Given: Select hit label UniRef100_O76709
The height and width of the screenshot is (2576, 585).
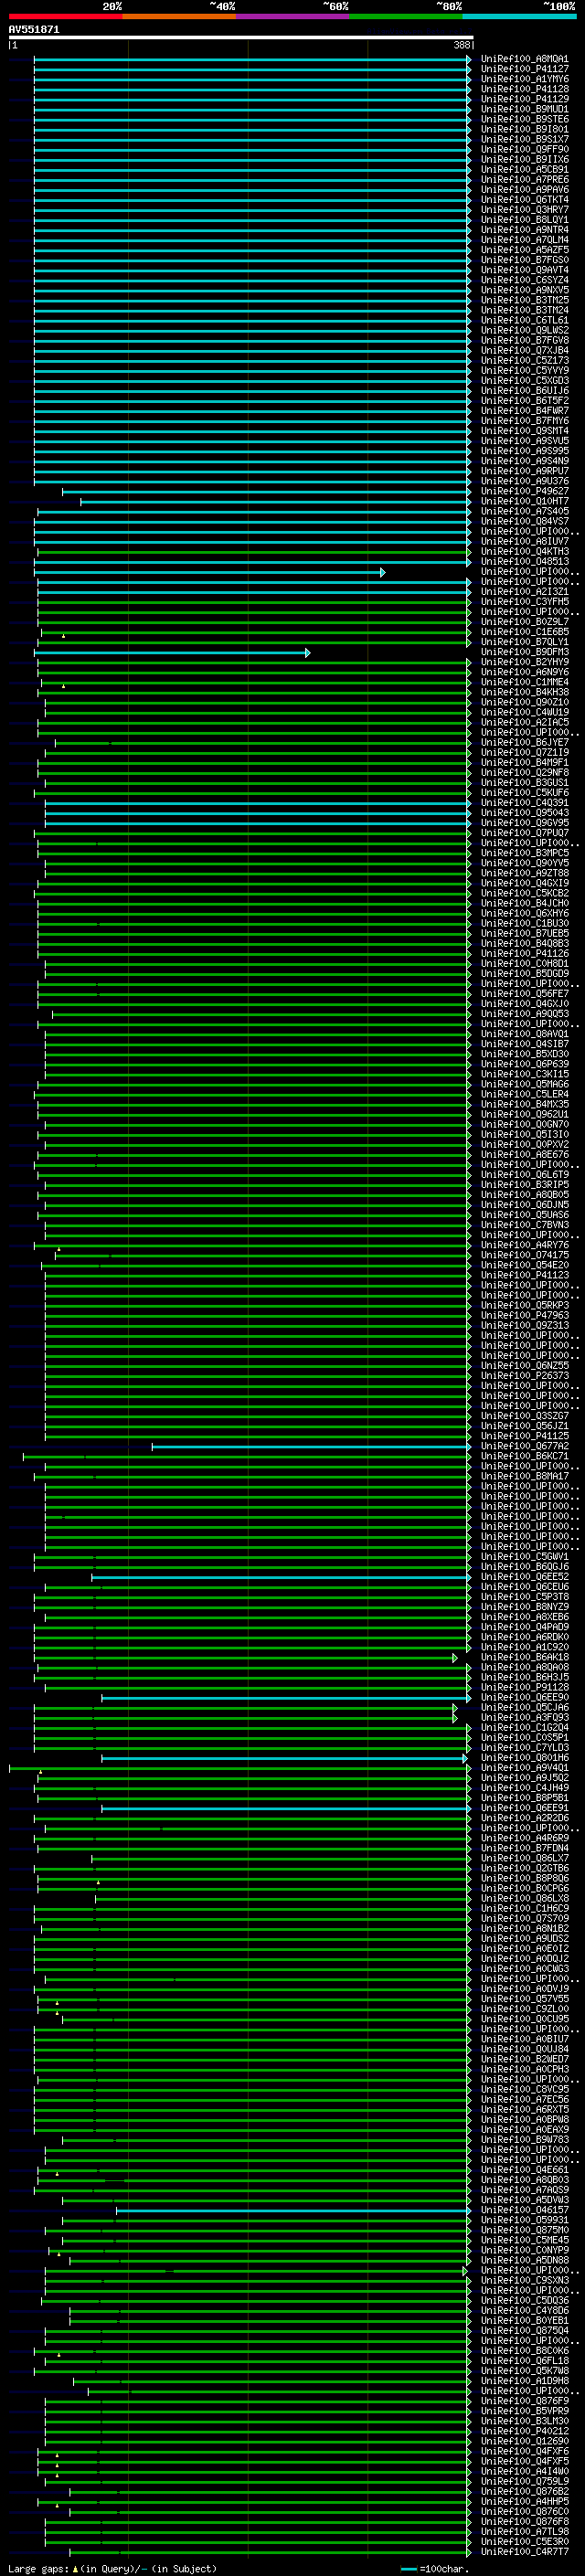Looking at the screenshot, I should pos(525,1917).
